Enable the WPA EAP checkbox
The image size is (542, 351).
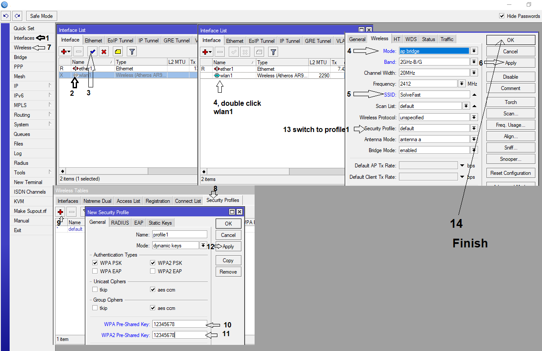pos(95,271)
